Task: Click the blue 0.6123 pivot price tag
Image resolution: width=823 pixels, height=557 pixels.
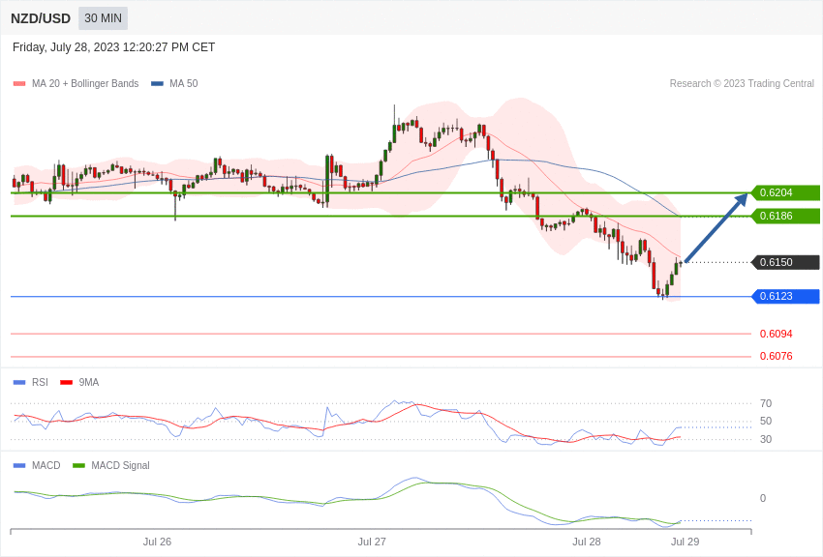Action: click(785, 296)
